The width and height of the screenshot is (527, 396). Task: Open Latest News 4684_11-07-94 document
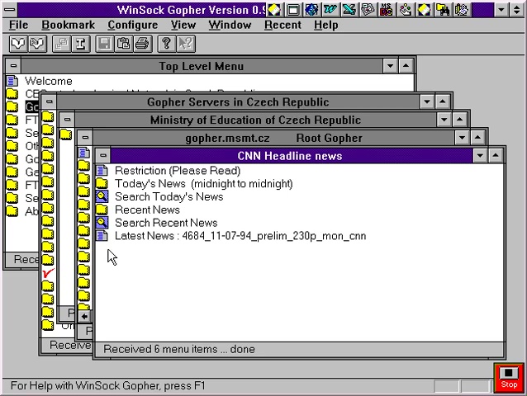point(240,236)
